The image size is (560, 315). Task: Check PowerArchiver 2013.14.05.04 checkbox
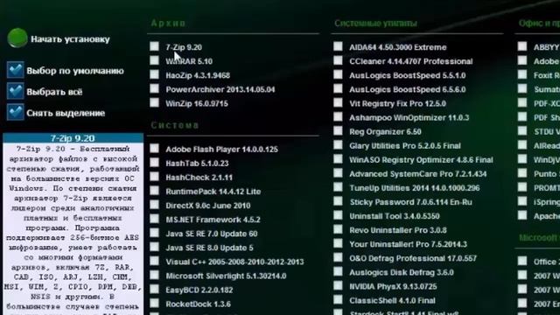click(x=154, y=88)
